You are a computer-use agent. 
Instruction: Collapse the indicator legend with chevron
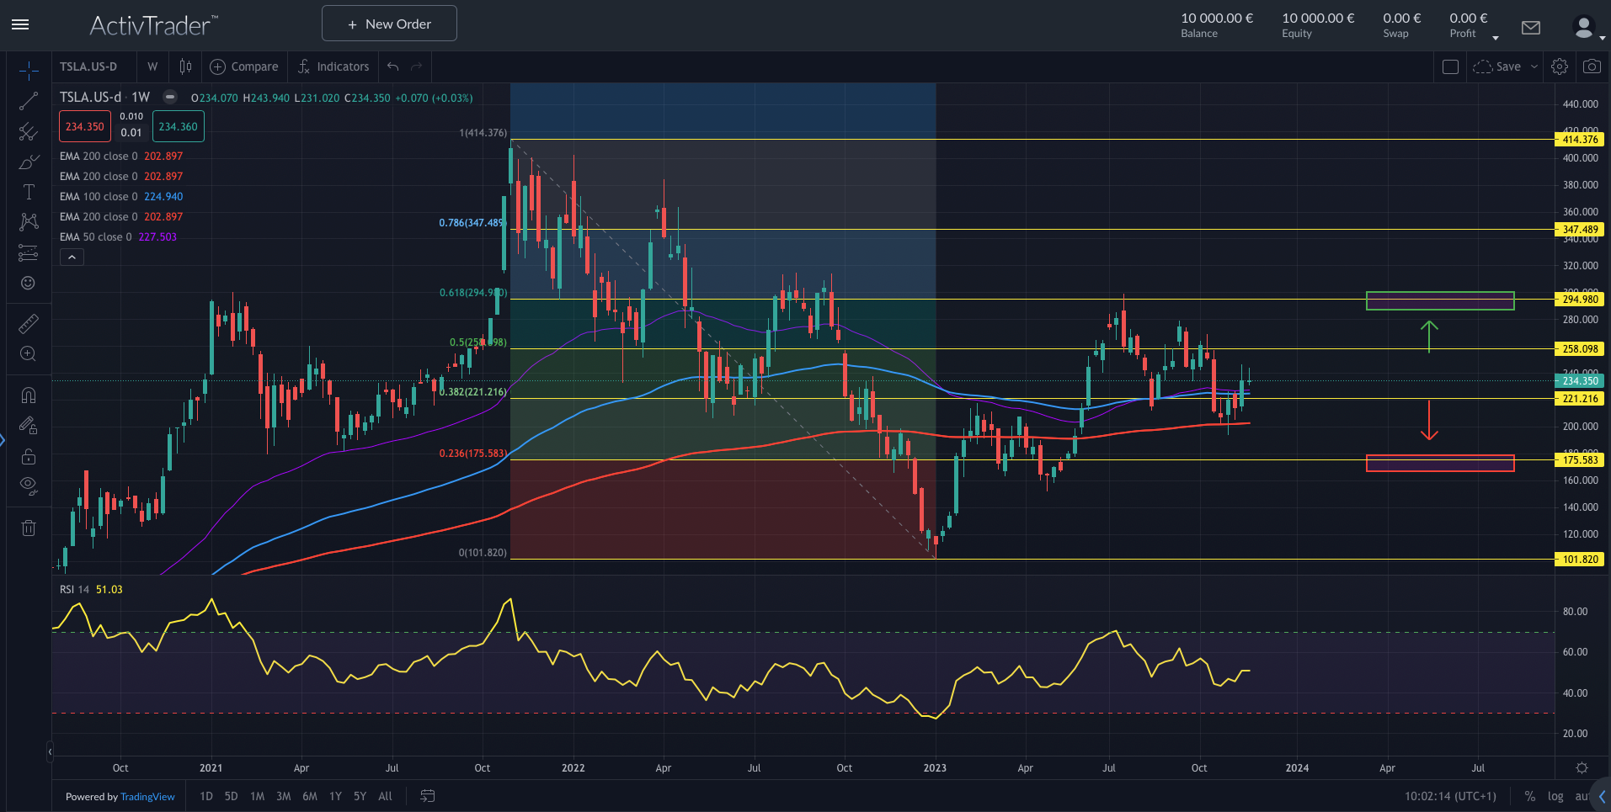click(x=72, y=257)
